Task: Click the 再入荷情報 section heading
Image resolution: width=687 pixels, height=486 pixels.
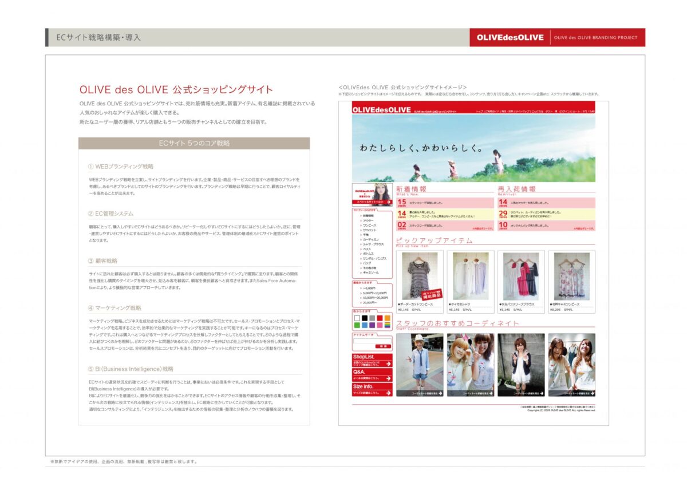Action: tap(517, 189)
